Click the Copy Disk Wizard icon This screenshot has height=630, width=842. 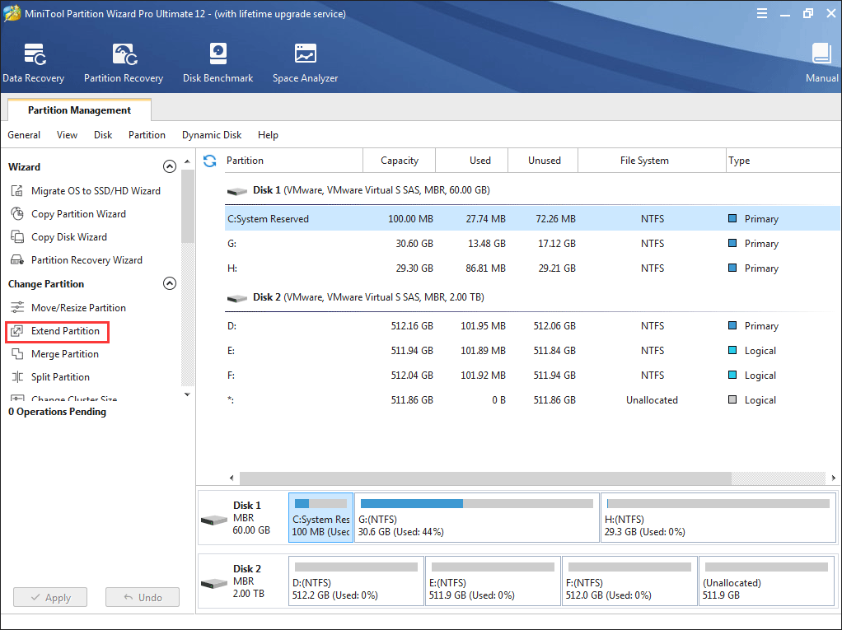click(17, 236)
